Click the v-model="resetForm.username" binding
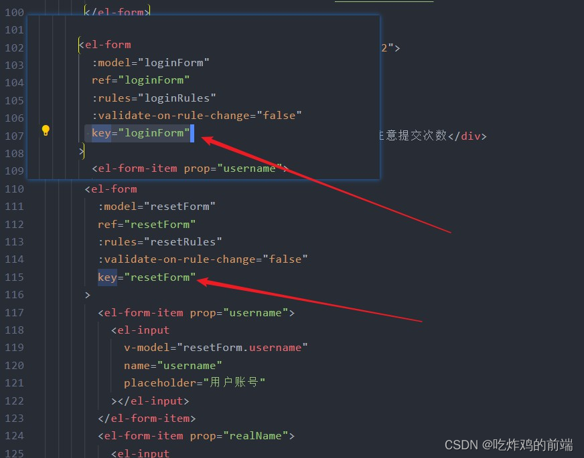Image resolution: width=584 pixels, height=458 pixels. 216,347
